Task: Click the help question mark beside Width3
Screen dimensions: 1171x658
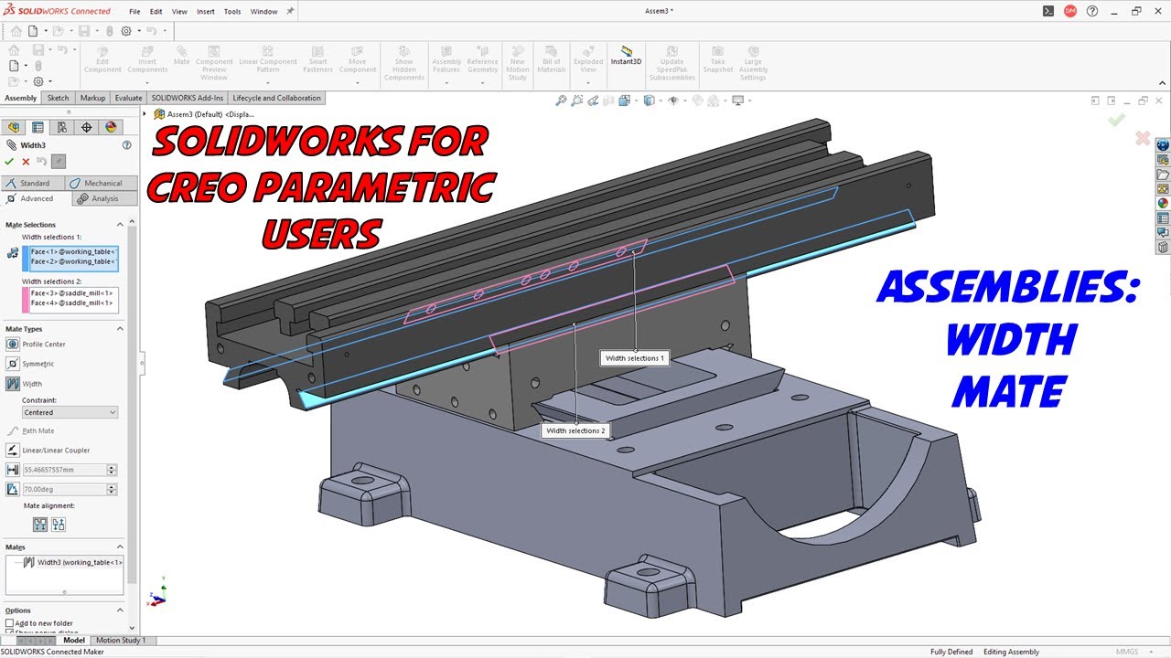Action: coord(127,144)
